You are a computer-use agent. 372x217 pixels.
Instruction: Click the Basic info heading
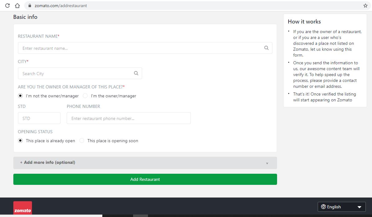coord(25,17)
